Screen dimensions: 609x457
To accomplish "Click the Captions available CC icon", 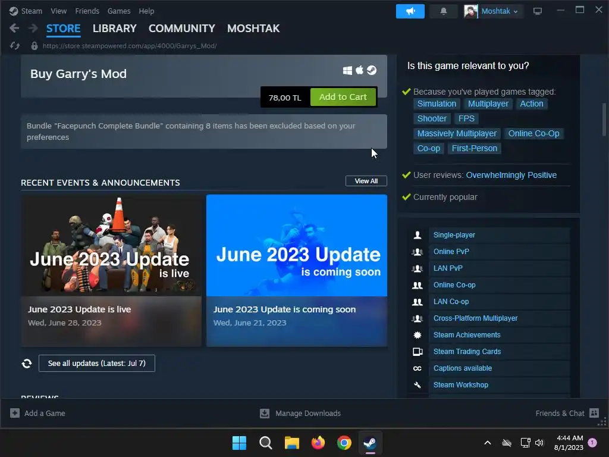I will tap(417, 368).
